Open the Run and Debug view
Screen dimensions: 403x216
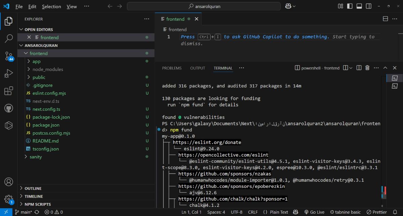(x=8, y=73)
